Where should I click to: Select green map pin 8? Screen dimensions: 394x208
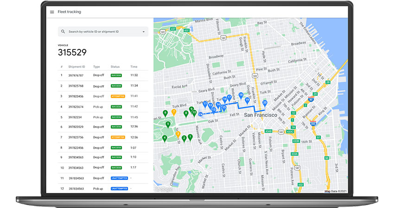pos(186,114)
